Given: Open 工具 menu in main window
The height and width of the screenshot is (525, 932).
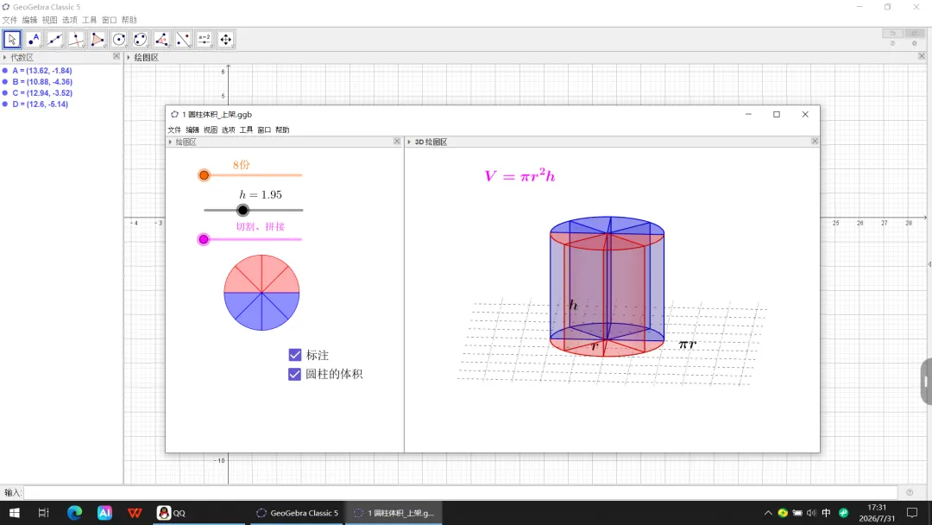Looking at the screenshot, I should click(89, 20).
